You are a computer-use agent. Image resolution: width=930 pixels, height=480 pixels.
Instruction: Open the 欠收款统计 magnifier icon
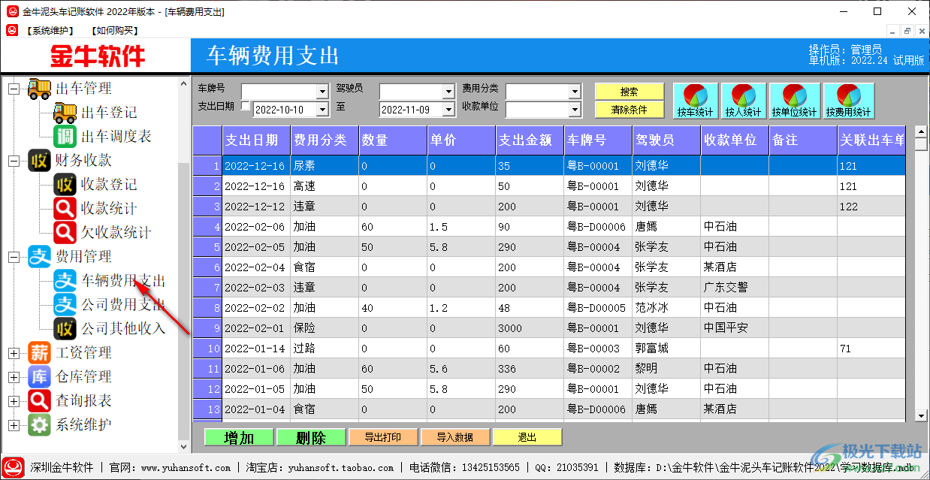pyautogui.click(x=65, y=233)
